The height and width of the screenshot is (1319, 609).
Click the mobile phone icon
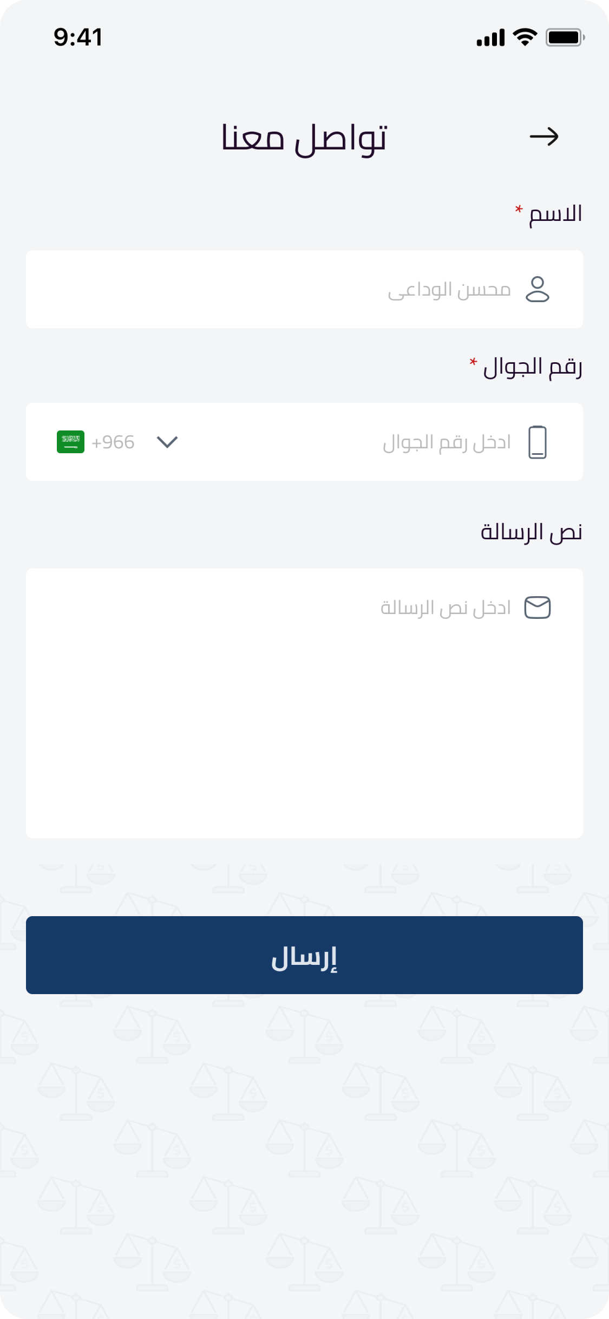(x=538, y=442)
